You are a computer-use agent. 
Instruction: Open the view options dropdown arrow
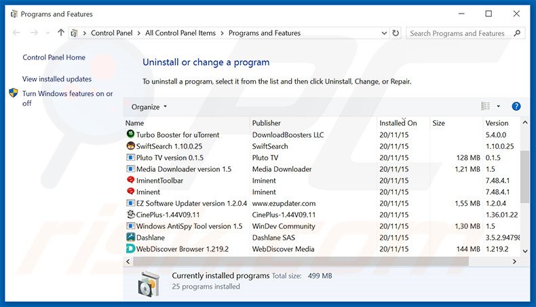[x=499, y=107]
